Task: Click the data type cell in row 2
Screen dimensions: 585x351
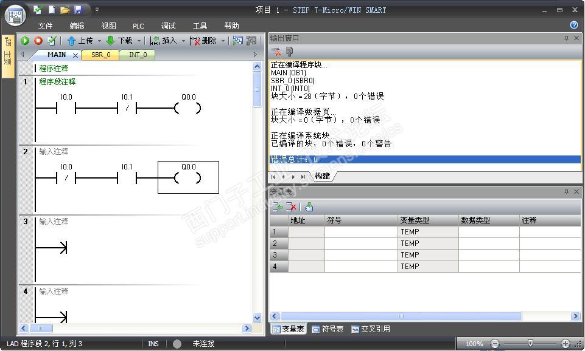Action: click(x=489, y=244)
